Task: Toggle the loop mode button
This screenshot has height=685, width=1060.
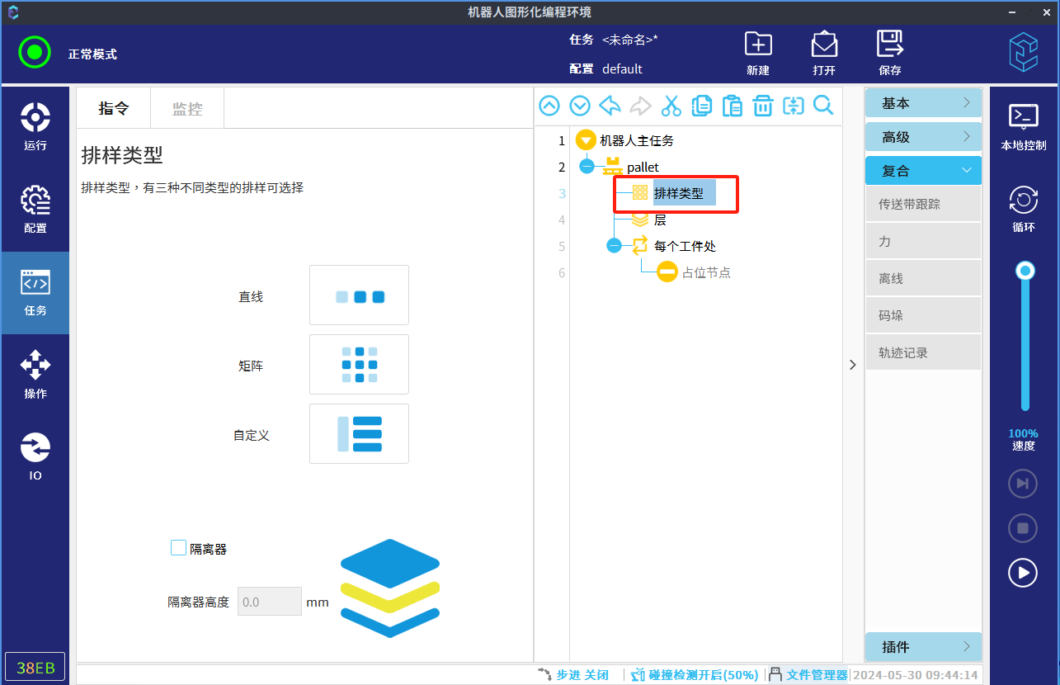Action: [x=1023, y=208]
